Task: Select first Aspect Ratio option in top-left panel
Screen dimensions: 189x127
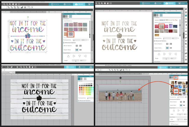Action: point(77,50)
